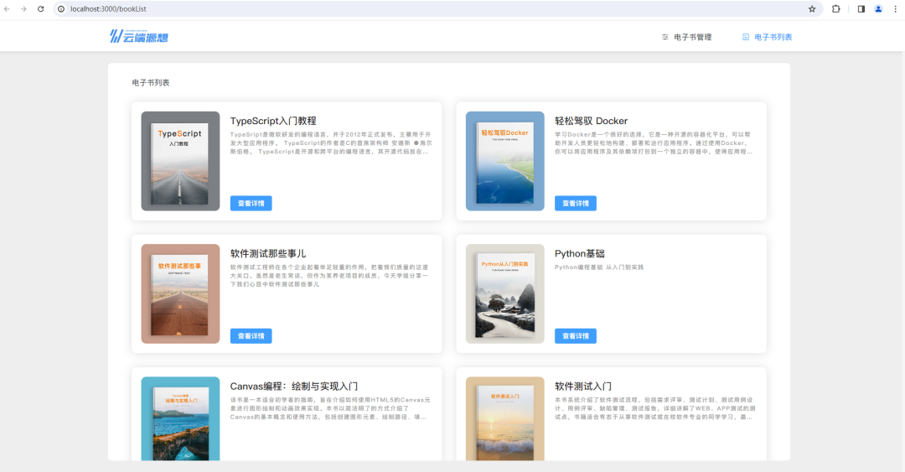Click the 电子书管理 settings icon
Image resolution: width=905 pixels, height=472 pixels.
point(665,37)
